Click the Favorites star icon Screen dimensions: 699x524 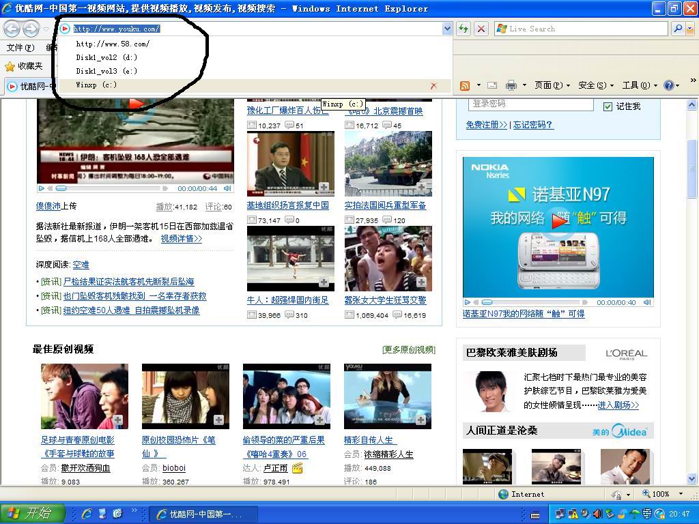click(10, 66)
